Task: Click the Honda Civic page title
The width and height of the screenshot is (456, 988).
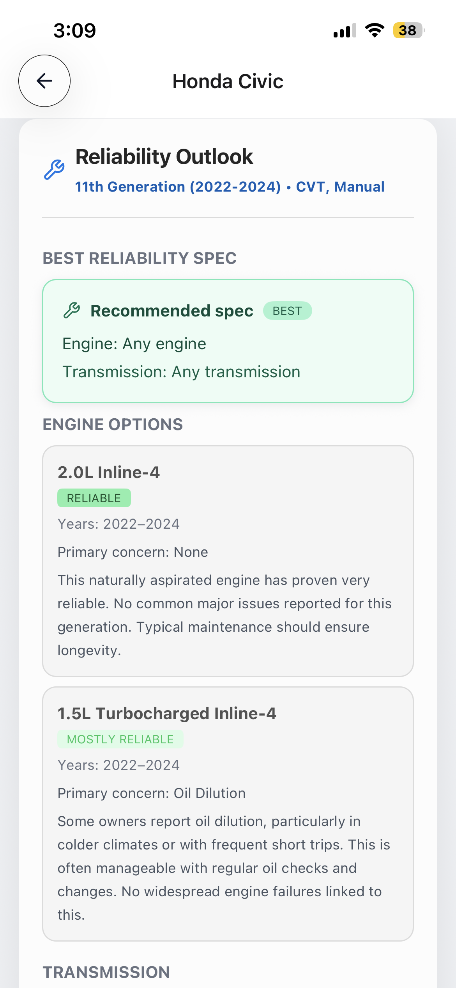Action: pyautogui.click(x=228, y=81)
